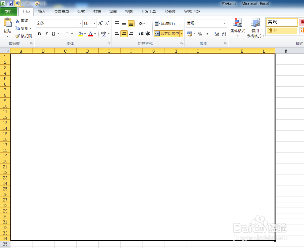
Task: Increase decimal places
Action: coord(217,34)
